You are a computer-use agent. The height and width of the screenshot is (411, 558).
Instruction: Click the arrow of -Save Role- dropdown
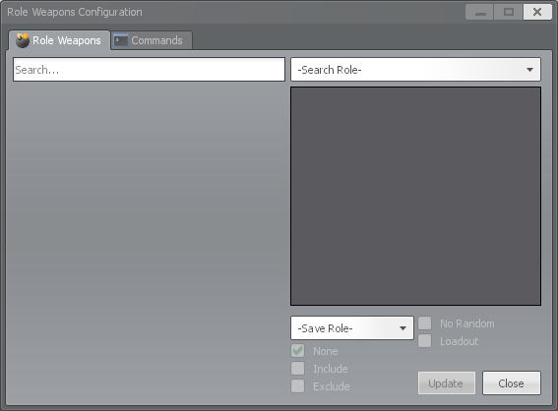coord(403,328)
